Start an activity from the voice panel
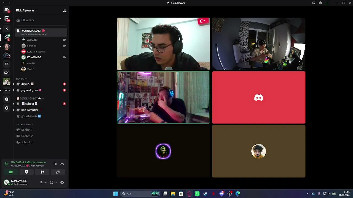 42,172
